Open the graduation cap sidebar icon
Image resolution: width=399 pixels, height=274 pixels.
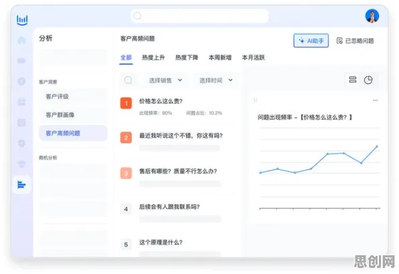[21, 163]
